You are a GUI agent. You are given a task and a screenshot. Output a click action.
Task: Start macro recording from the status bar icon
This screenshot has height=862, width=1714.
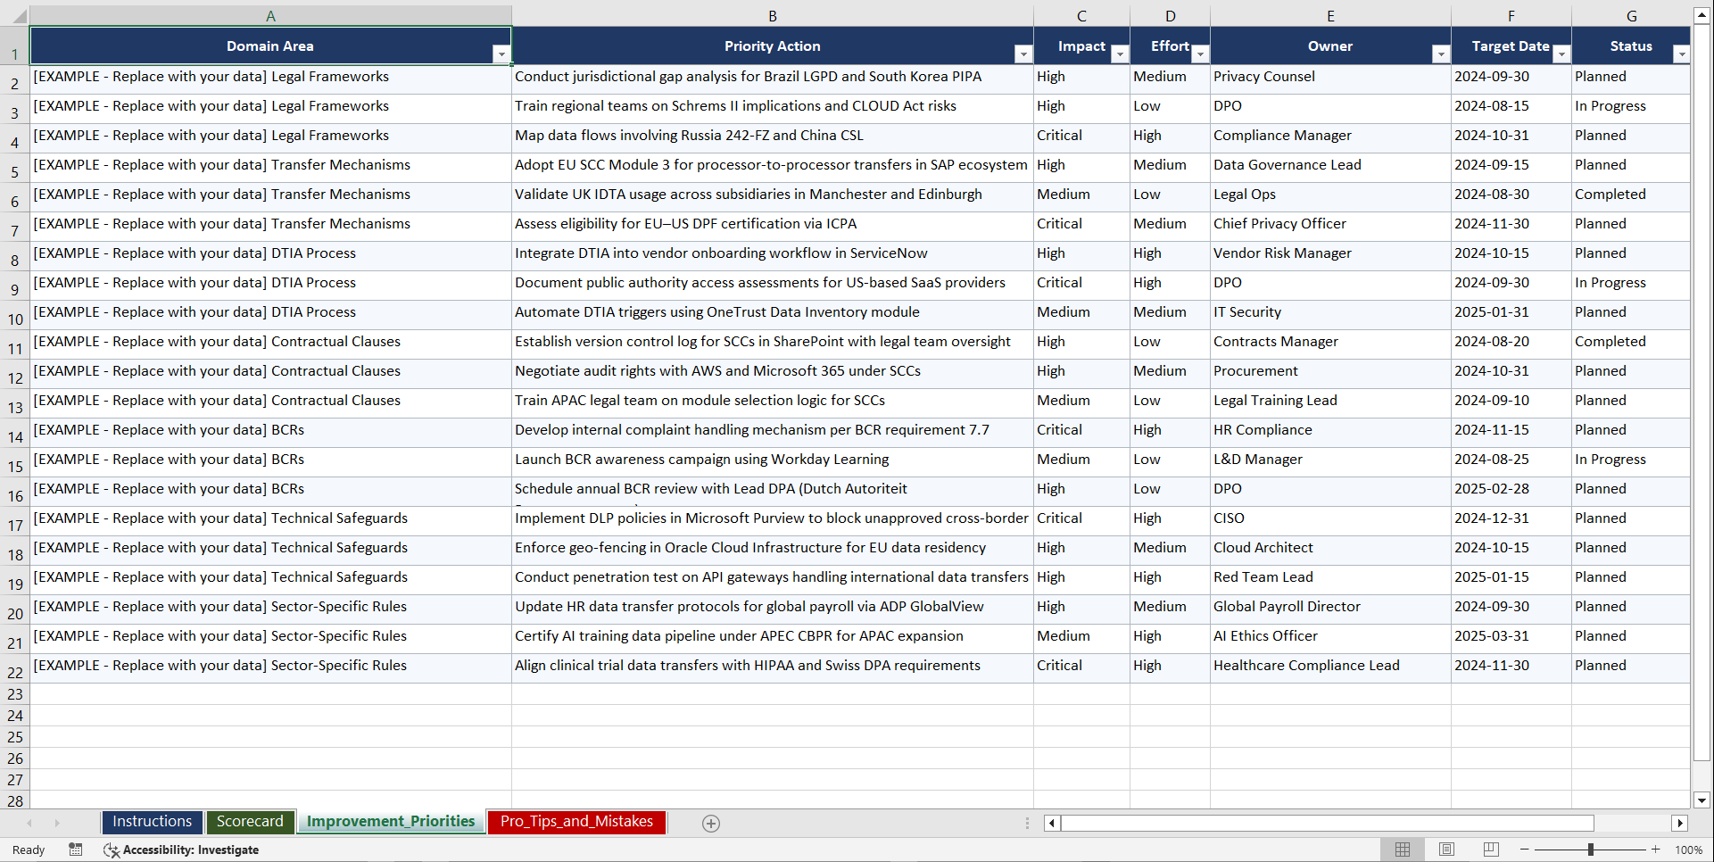tap(76, 850)
